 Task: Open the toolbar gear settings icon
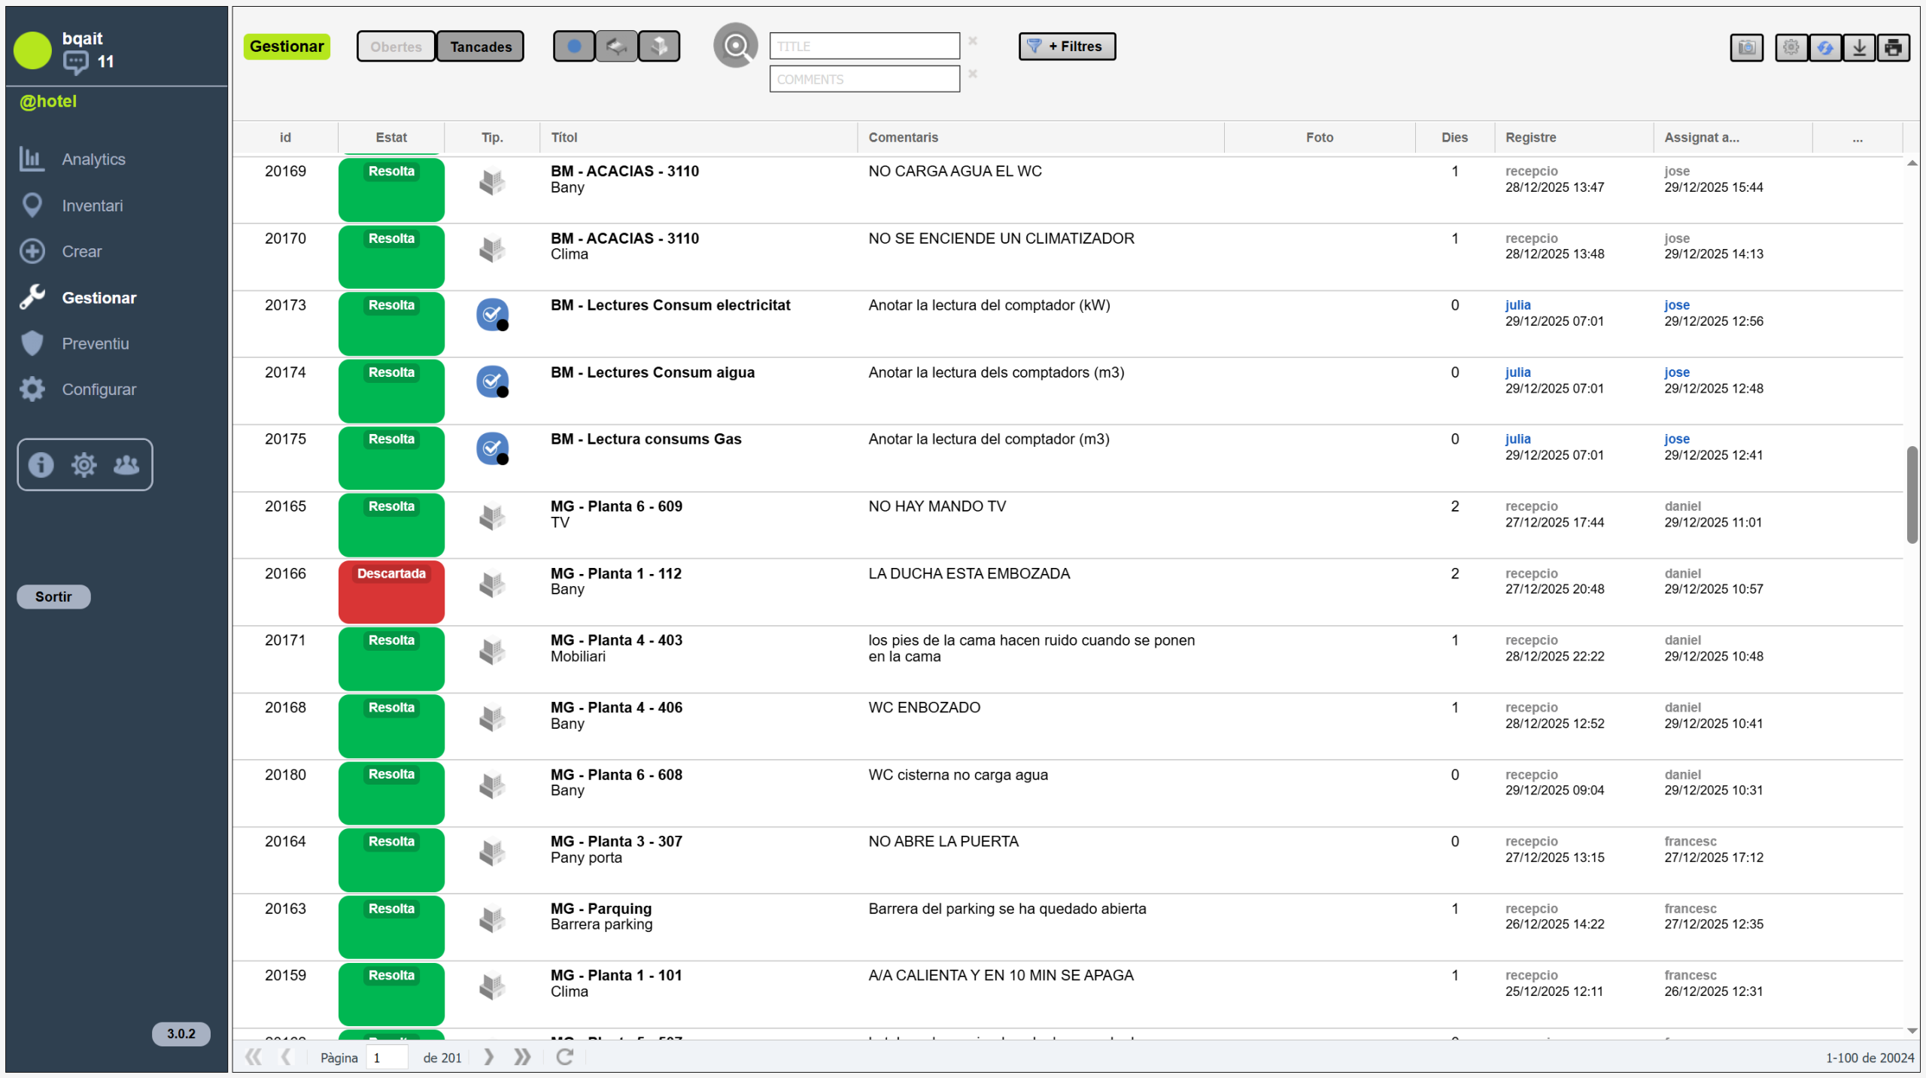point(1791,47)
